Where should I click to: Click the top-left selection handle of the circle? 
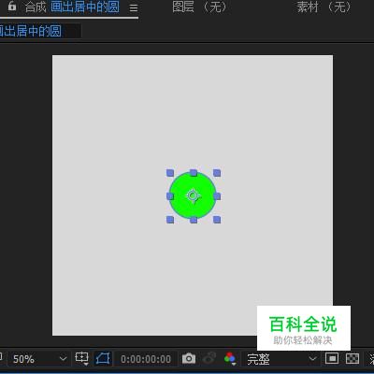click(170, 173)
